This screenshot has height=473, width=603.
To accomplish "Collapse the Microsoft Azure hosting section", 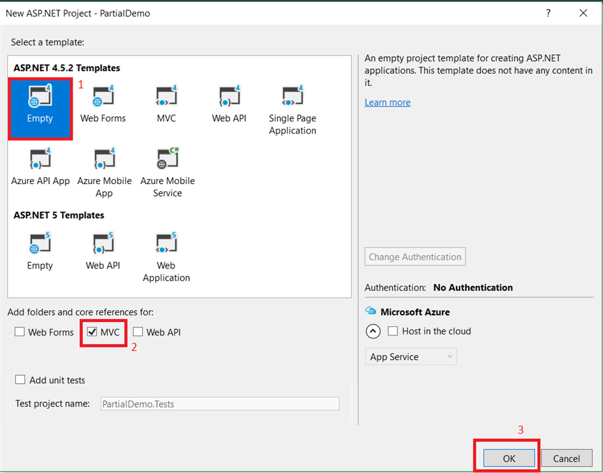I will point(373,331).
